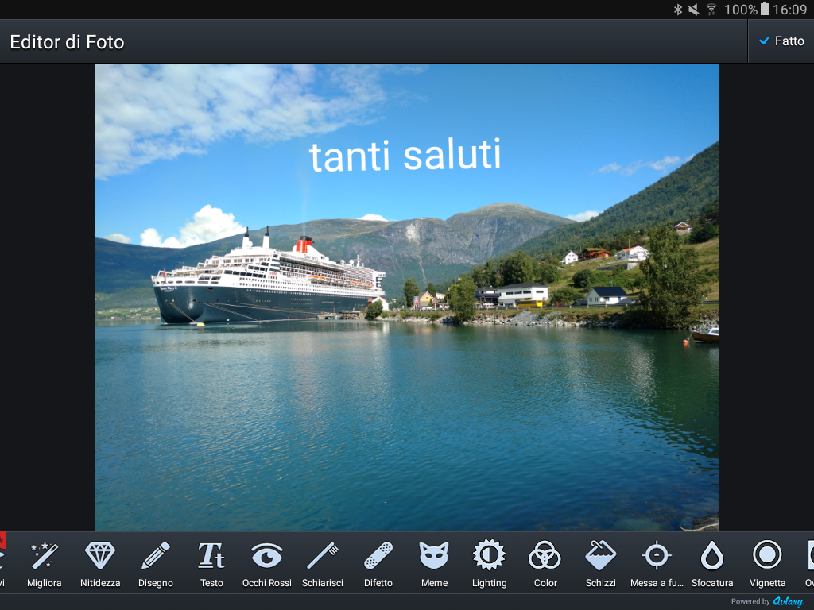
Task: Tap the Wi-Fi status icon
Action: 711,10
